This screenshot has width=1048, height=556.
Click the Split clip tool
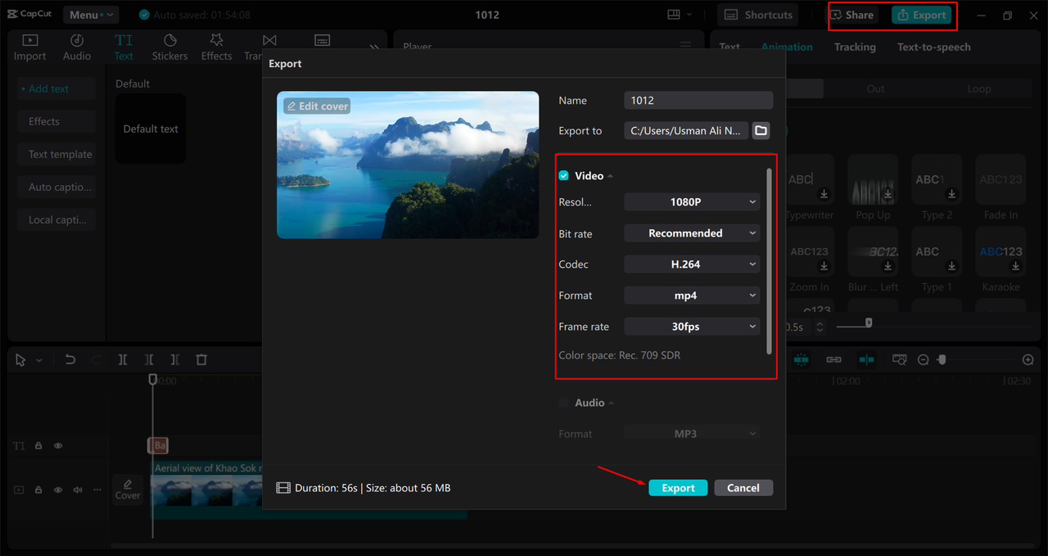123,359
